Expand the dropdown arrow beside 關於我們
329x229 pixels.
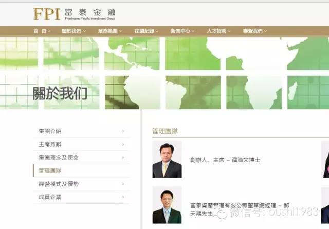84,31
